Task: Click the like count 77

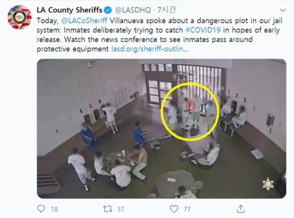Action: click(x=187, y=209)
